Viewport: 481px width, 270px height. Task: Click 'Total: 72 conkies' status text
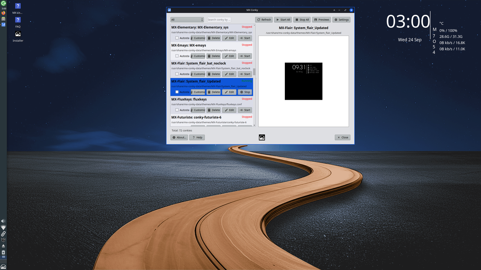(x=182, y=130)
